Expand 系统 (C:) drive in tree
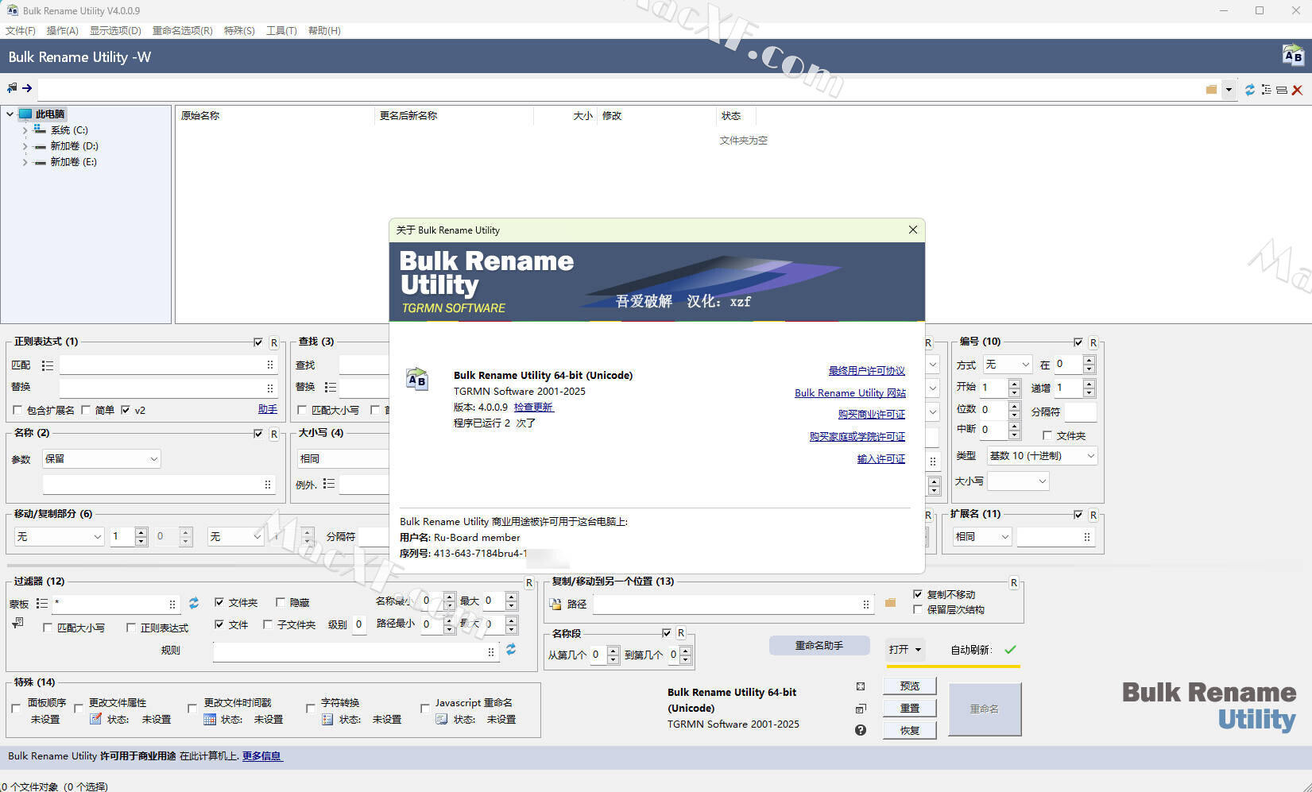Image resolution: width=1312 pixels, height=792 pixels. (25, 130)
